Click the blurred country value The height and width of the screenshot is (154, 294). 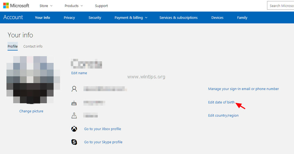(x=90, y=115)
